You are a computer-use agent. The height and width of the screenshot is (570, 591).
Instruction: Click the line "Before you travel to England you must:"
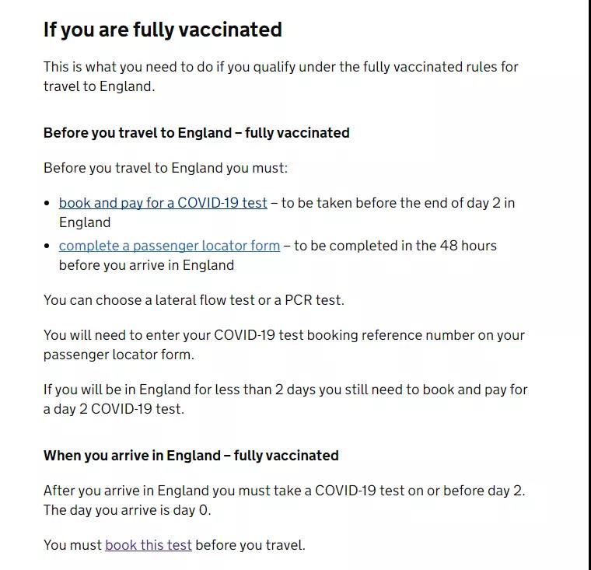click(165, 168)
